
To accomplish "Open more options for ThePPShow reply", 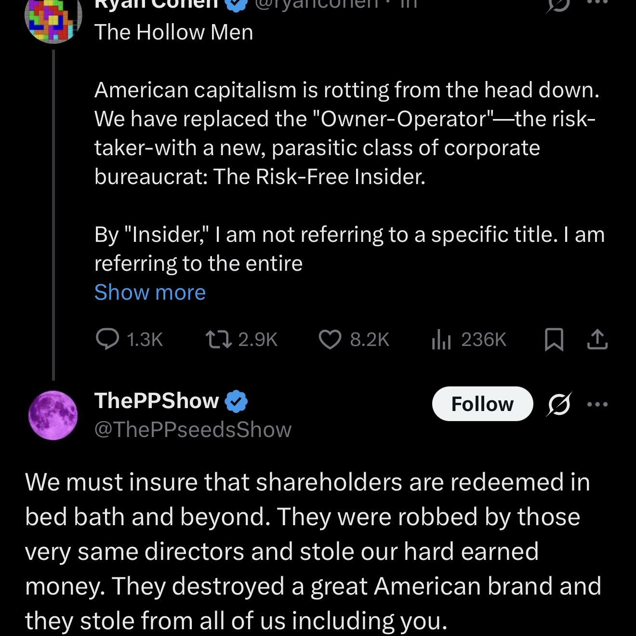I will 597,404.
